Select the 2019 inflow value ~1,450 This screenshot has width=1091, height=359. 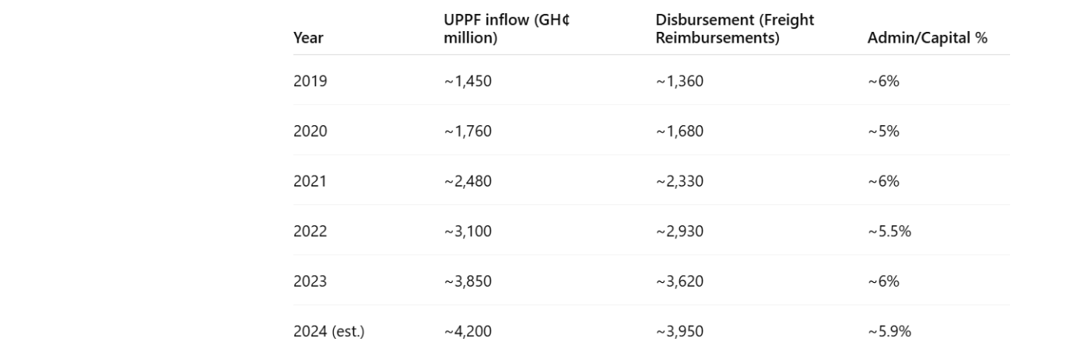467,80
